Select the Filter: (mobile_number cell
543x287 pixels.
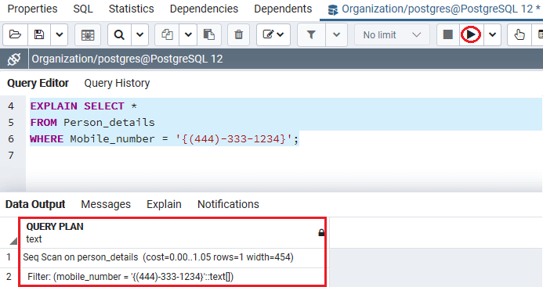coord(173,277)
